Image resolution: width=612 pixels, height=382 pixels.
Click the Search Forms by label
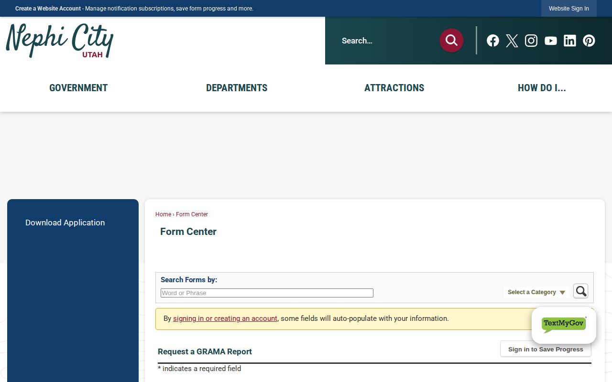(x=189, y=280)
